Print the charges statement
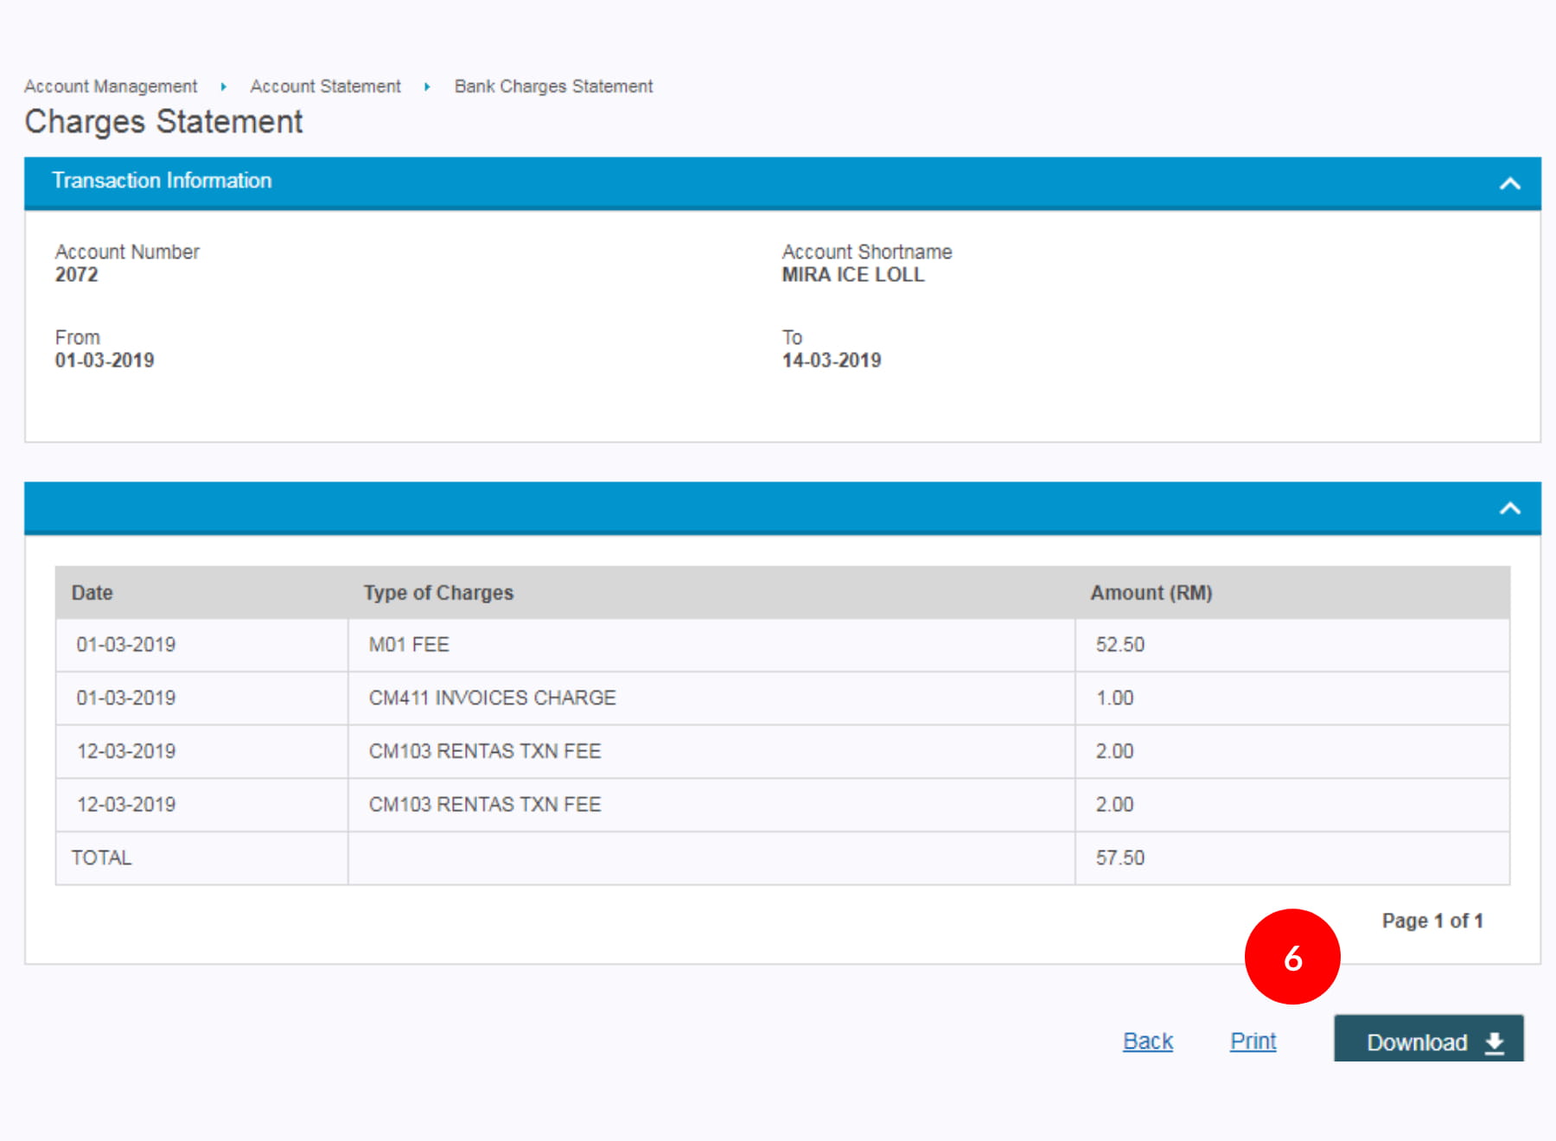Screen dimensions: 1556x1141 pyautogui.click(x=1253, y=1041)
